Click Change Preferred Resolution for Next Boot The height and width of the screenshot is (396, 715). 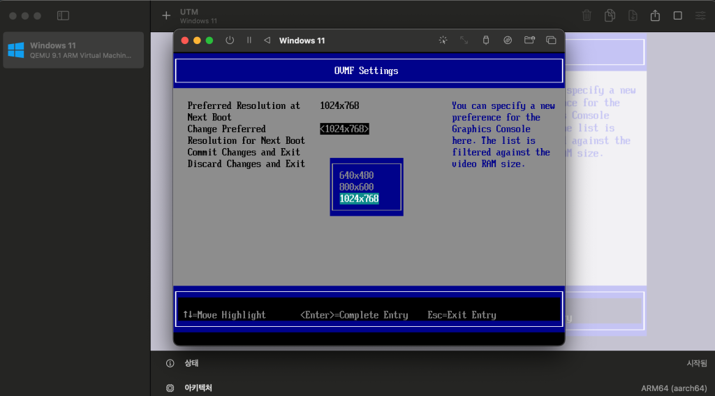246,135
